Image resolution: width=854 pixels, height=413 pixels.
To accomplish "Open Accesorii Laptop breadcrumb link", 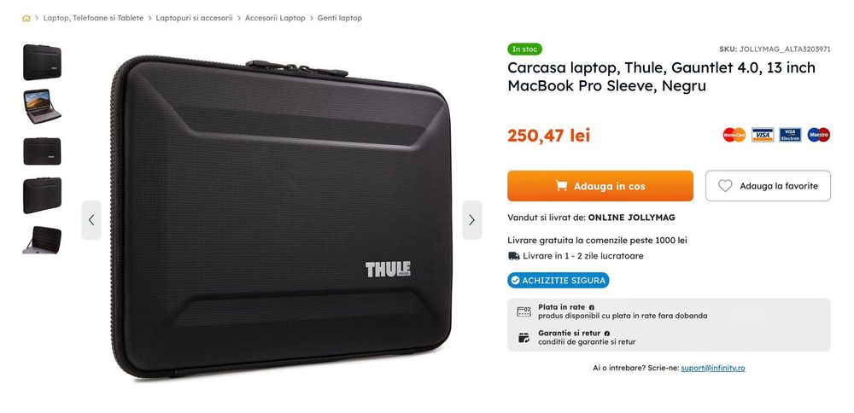I will coord(275,18).
